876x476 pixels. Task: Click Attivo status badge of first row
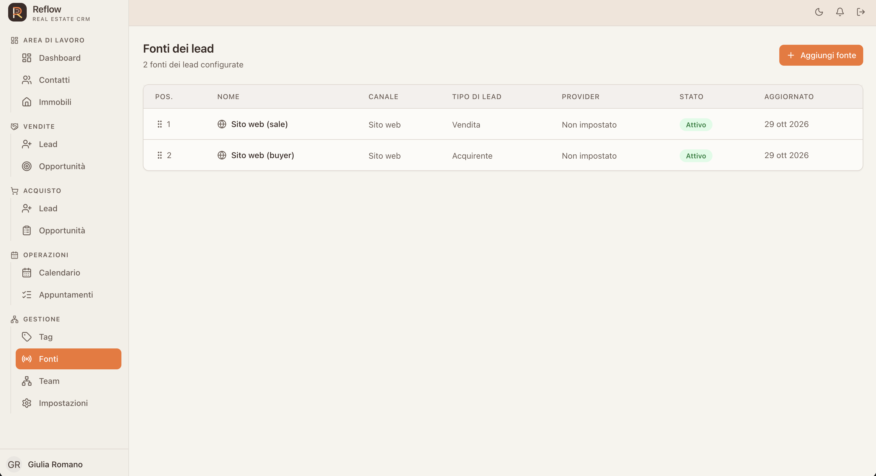click(x=696, y=125)
